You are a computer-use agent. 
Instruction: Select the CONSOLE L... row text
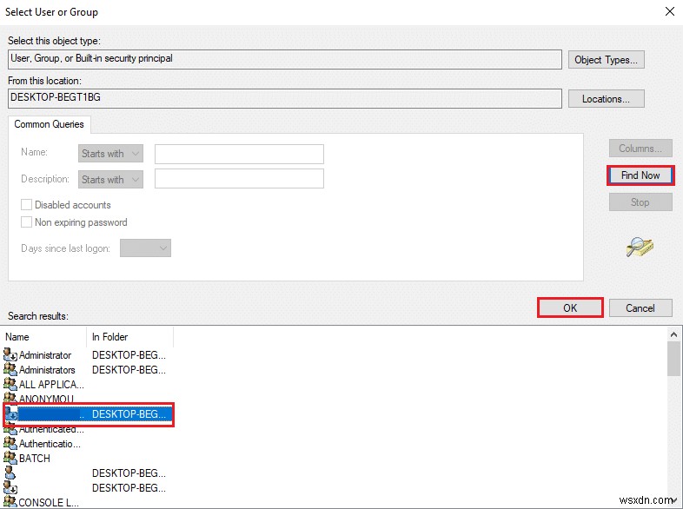[49, 502]
